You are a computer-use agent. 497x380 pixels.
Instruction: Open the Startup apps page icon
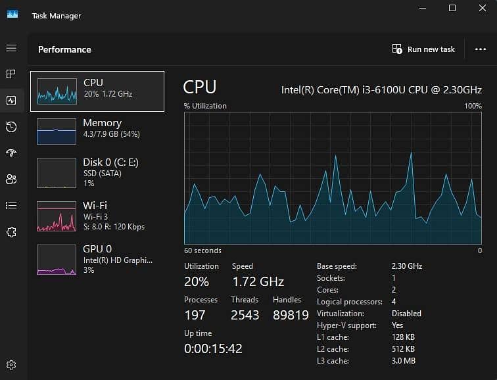click(x=11, y=153)
